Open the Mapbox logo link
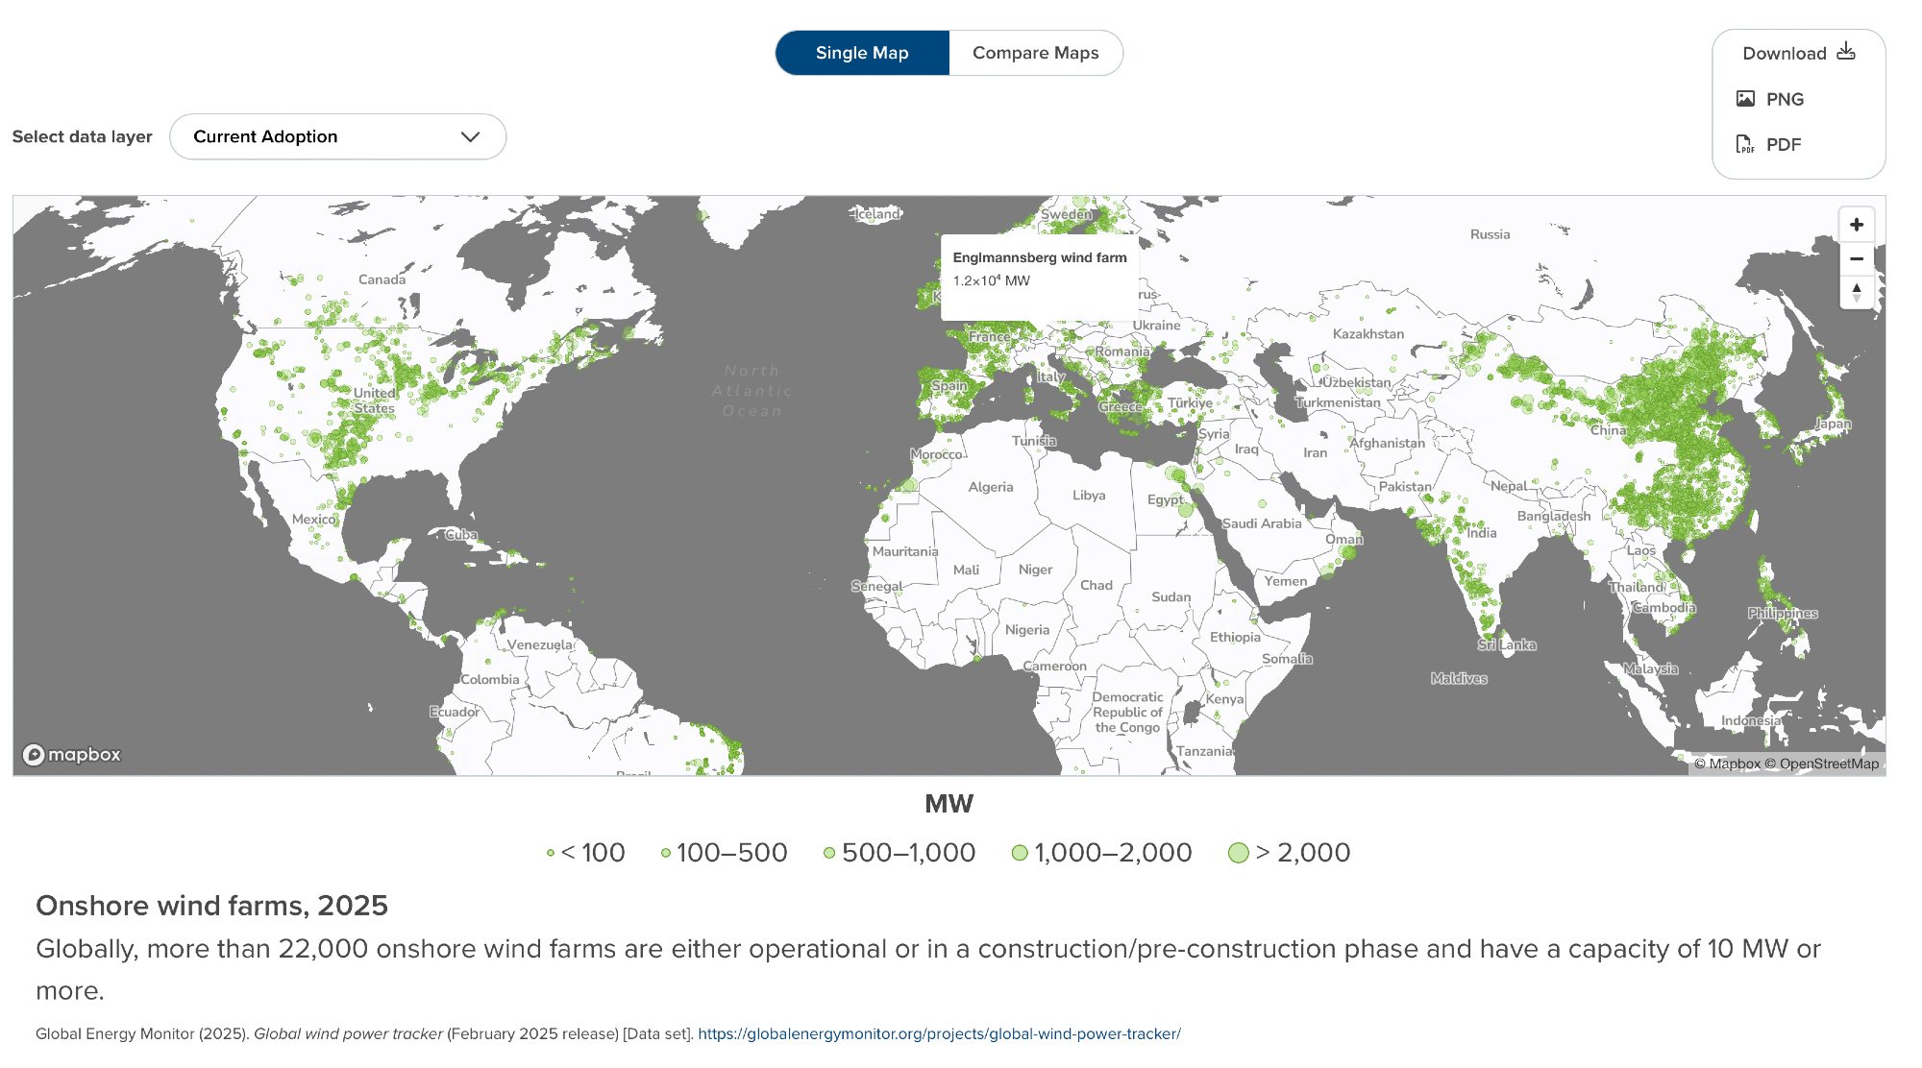This screenshot has height=1068, width=1922. tap(72, 755)
